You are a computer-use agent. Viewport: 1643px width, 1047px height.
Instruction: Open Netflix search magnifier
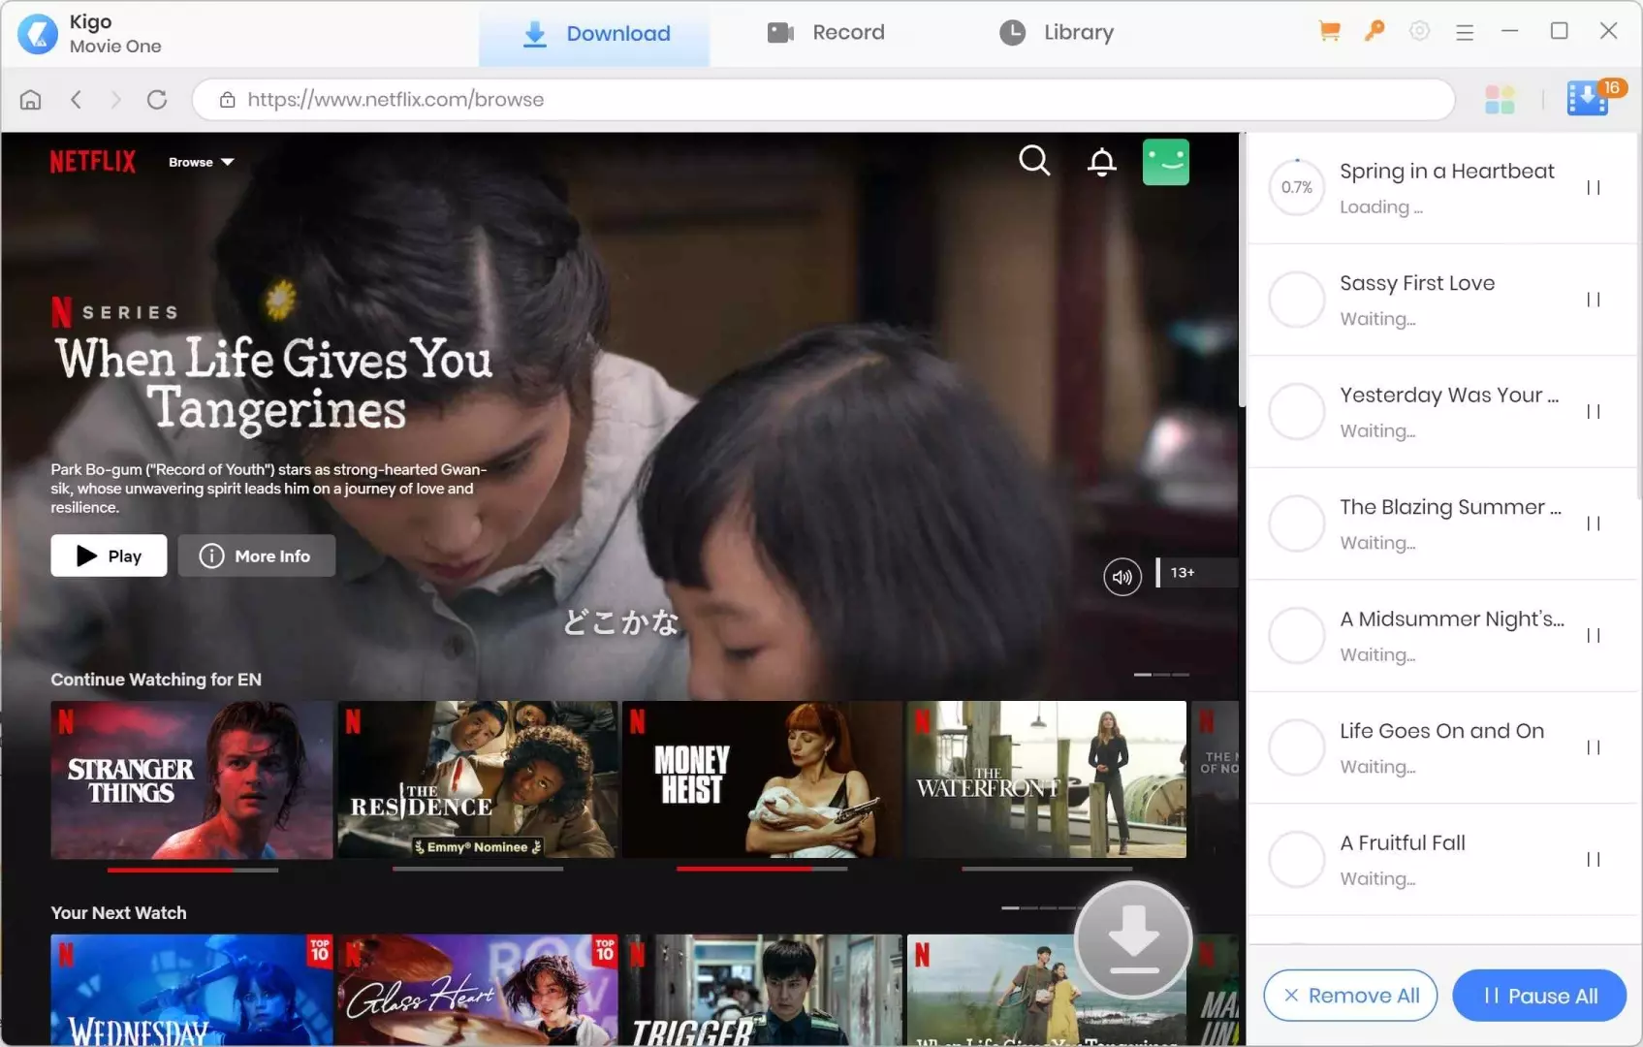coord(1034,160)
